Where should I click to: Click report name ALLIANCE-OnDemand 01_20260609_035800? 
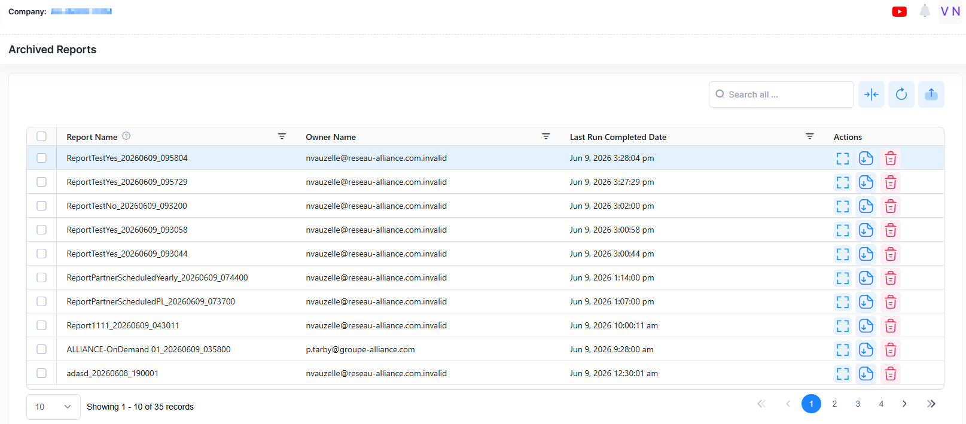coord(148,349)
